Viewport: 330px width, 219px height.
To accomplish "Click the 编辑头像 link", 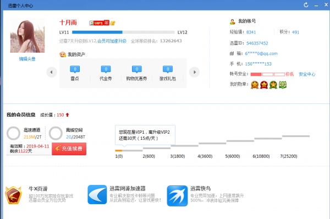I will [x=28, y=59].
